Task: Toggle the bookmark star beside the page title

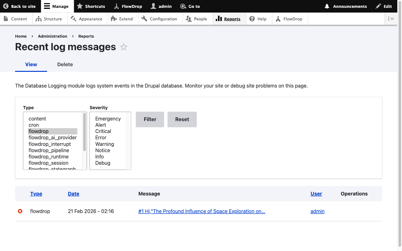Action: pyautogui.click(x=123, y=47)
